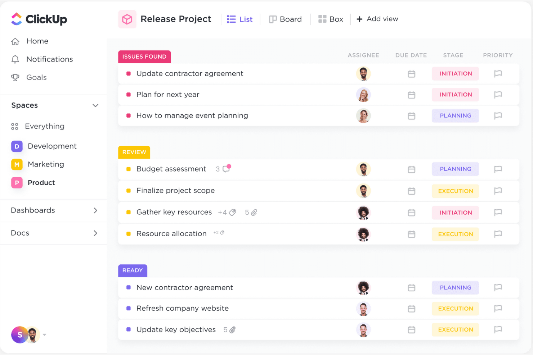Viewport: 533px width, 355px height.
Task: Switch to the Board view tab
Action: coord(285,19)
